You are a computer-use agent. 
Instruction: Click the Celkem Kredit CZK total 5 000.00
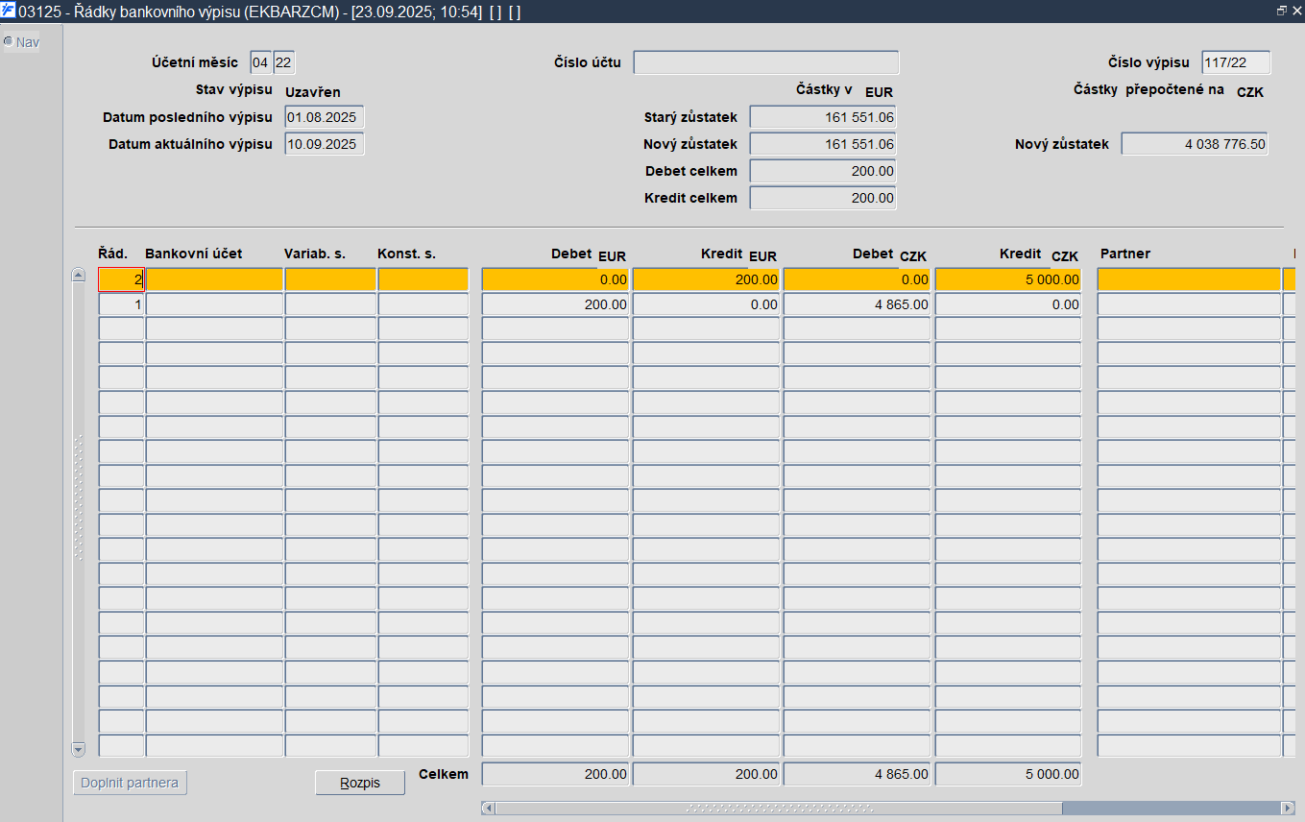(1008, 774)
